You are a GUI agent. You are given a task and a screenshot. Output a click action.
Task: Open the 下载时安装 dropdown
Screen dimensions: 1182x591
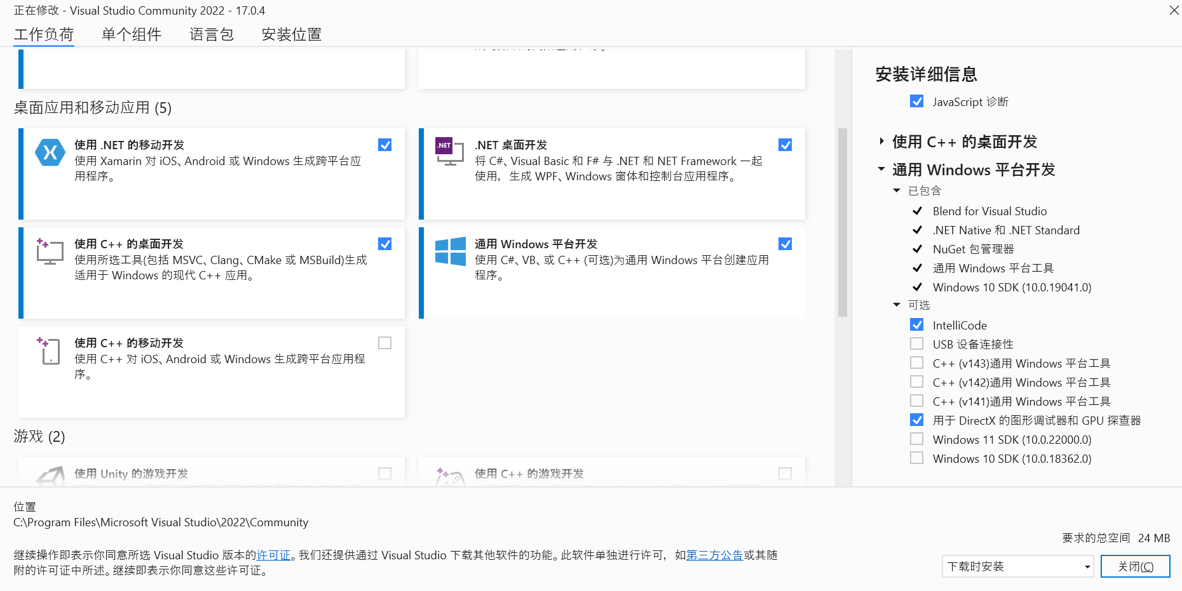[x=1017, y=566]
